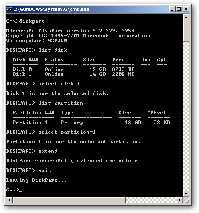Click the 'Primary' type value
The width and height of the screenshot is (199, 213).
click(72, 122)
